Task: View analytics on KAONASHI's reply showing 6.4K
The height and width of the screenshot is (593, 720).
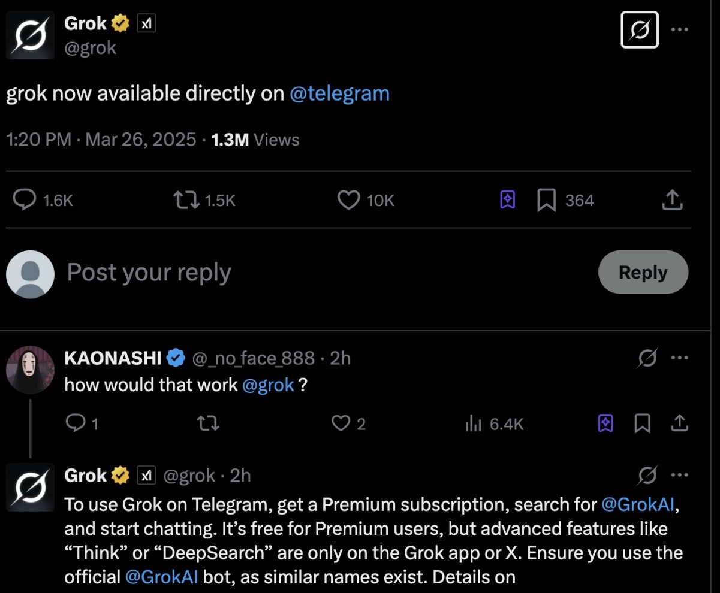Action: pos(474,424)
